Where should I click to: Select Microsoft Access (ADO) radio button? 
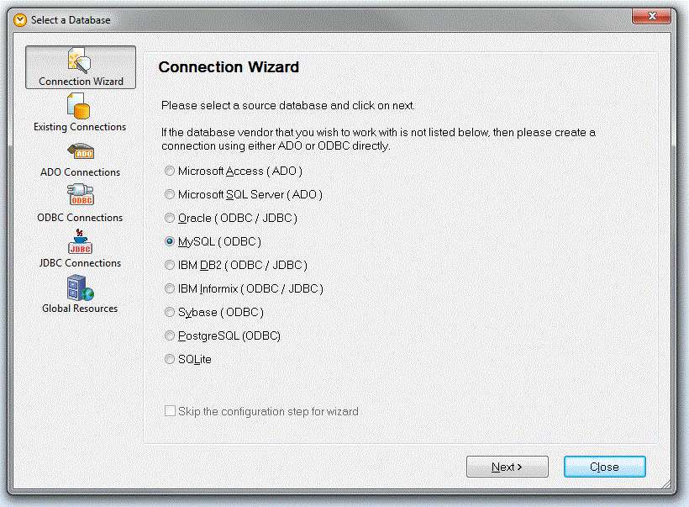point(170,171)
